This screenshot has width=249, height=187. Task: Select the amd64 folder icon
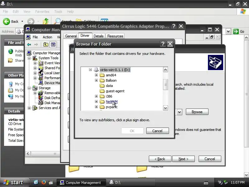[x=102, y=75]
